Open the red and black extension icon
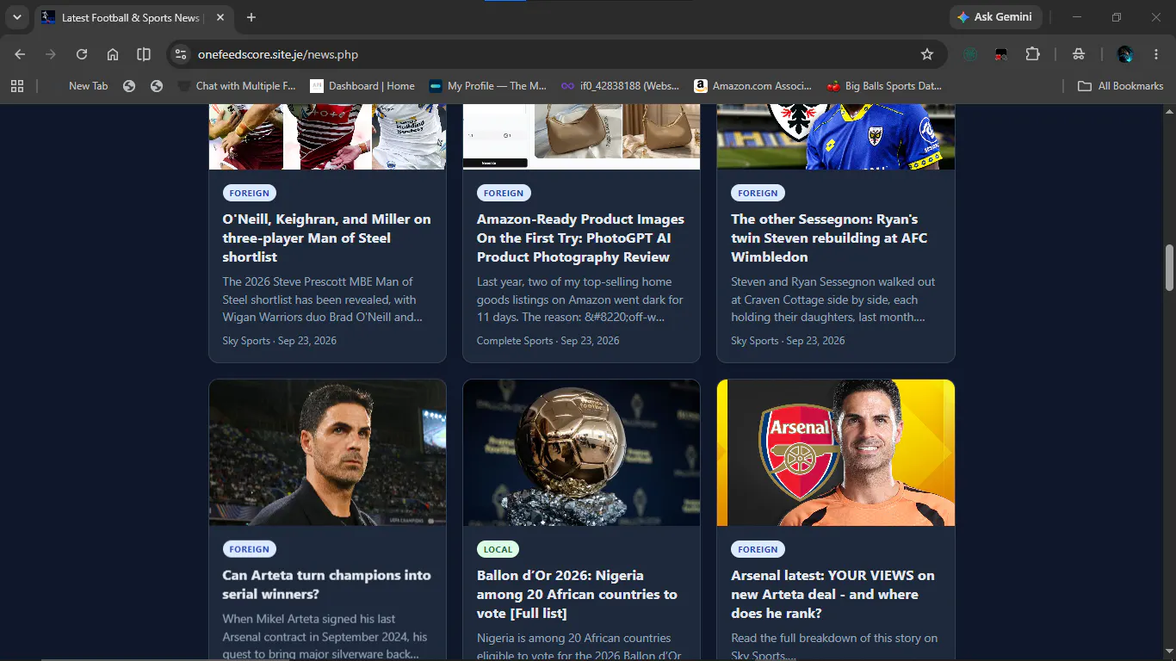 (x=1001, y=54)
